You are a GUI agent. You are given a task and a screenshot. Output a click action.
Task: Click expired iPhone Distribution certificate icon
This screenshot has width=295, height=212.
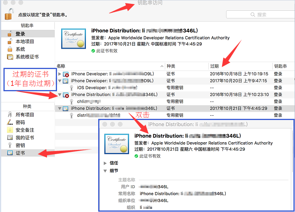65,95
